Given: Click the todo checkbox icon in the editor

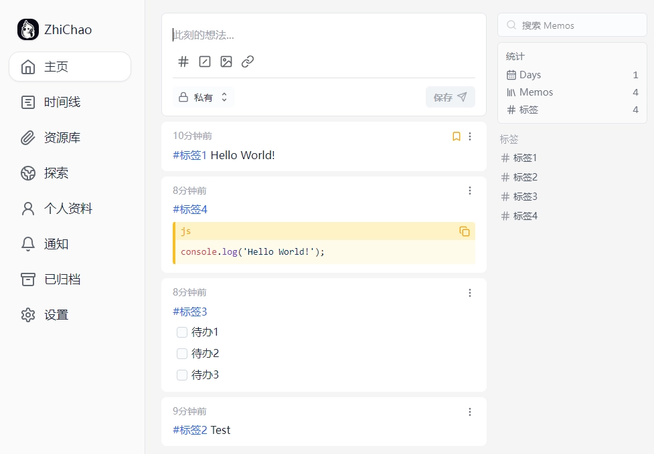Looking at the screenshot, I should coord(205,62).
